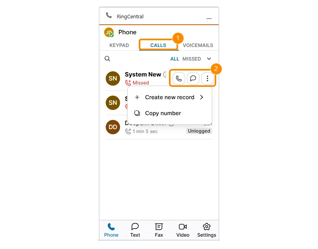Switch to the VOICEMAILS tab
The image size is (318, 249).
tap(198, 45)
